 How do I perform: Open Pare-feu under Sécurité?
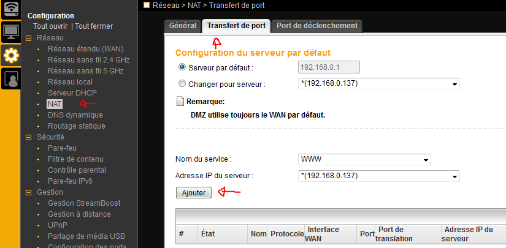[61, 148]
